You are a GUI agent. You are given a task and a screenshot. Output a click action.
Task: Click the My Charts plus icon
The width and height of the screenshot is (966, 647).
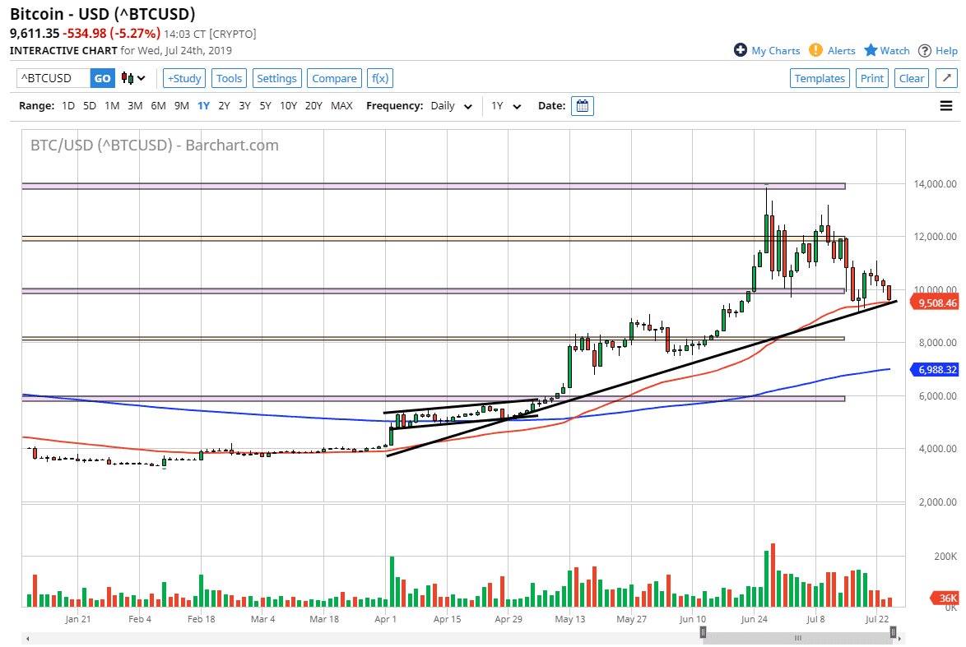741,50
